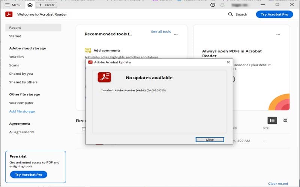This screenshot has width=300, height=187.
Task: Click the Adobe Acrobat Updater title bar icon
Action: pos(90,62)
